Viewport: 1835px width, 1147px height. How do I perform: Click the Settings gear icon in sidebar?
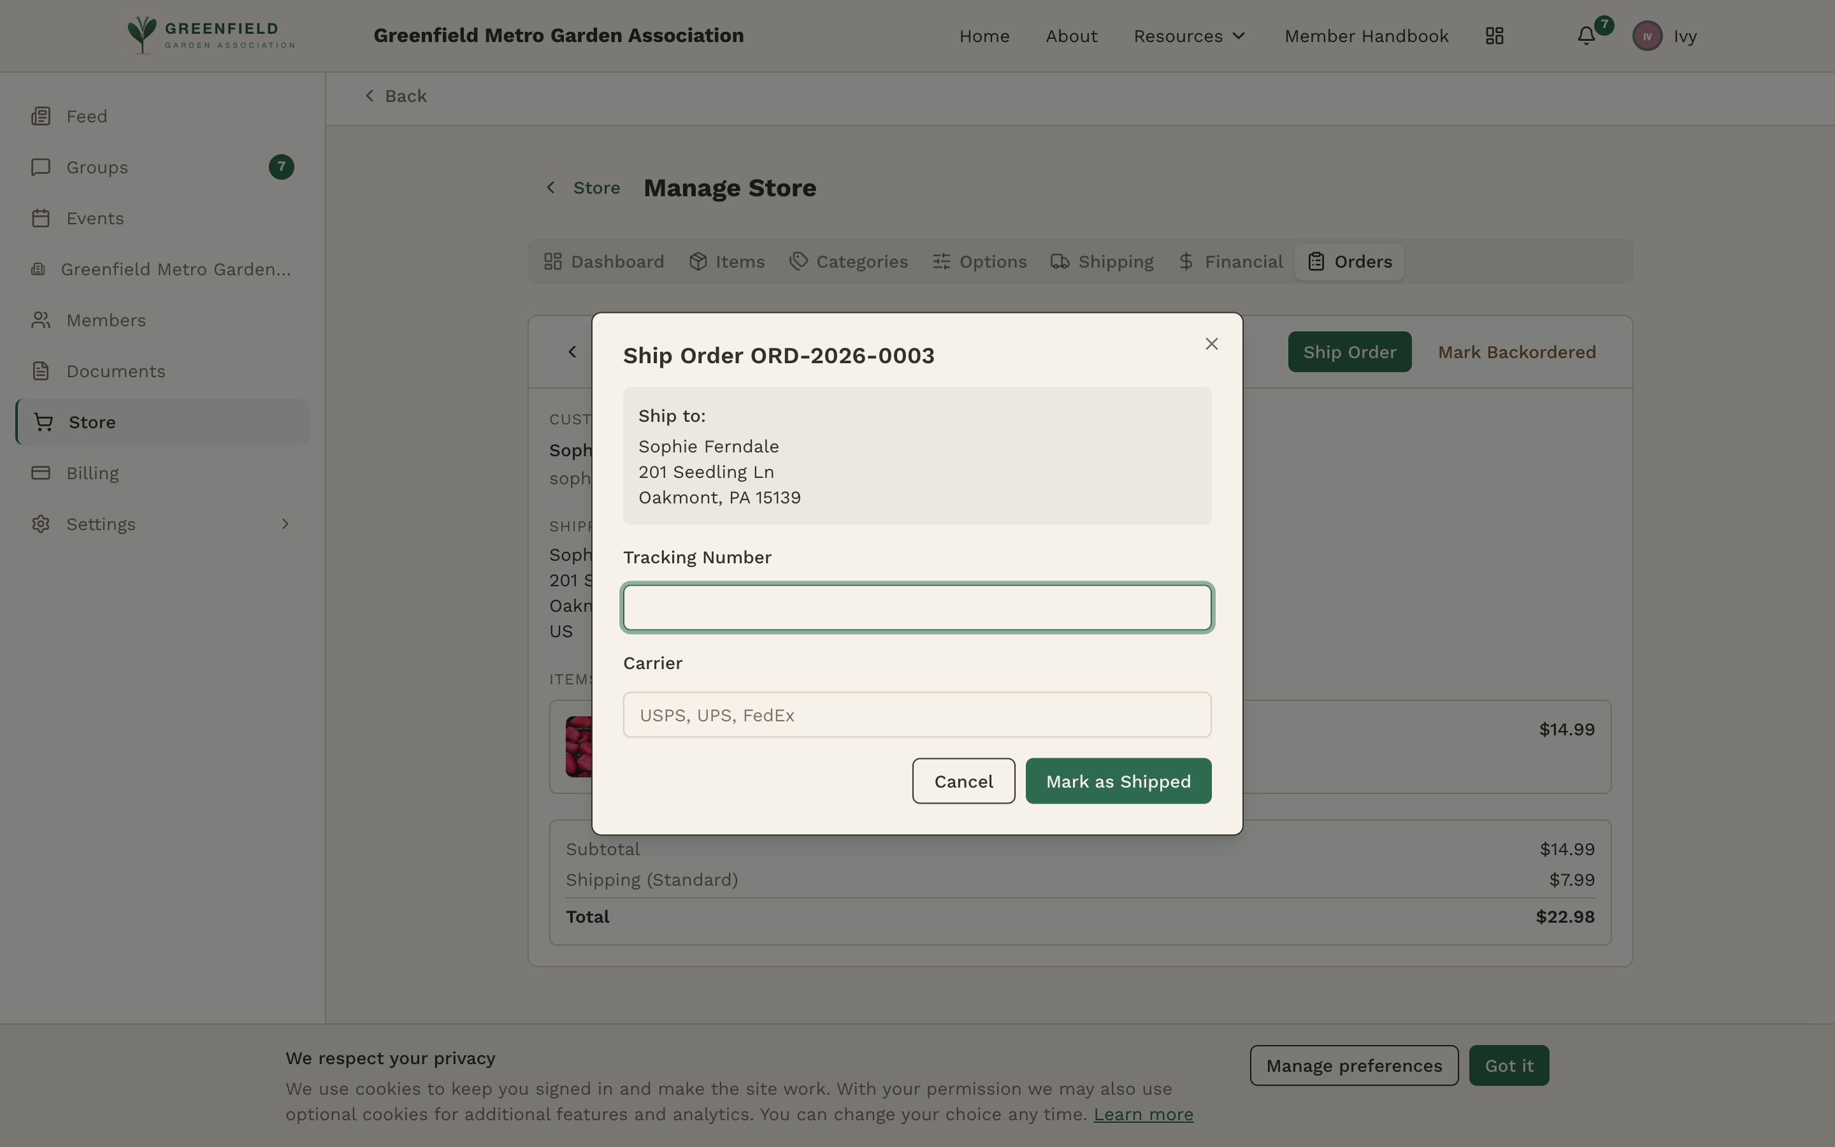click(41, 524)
